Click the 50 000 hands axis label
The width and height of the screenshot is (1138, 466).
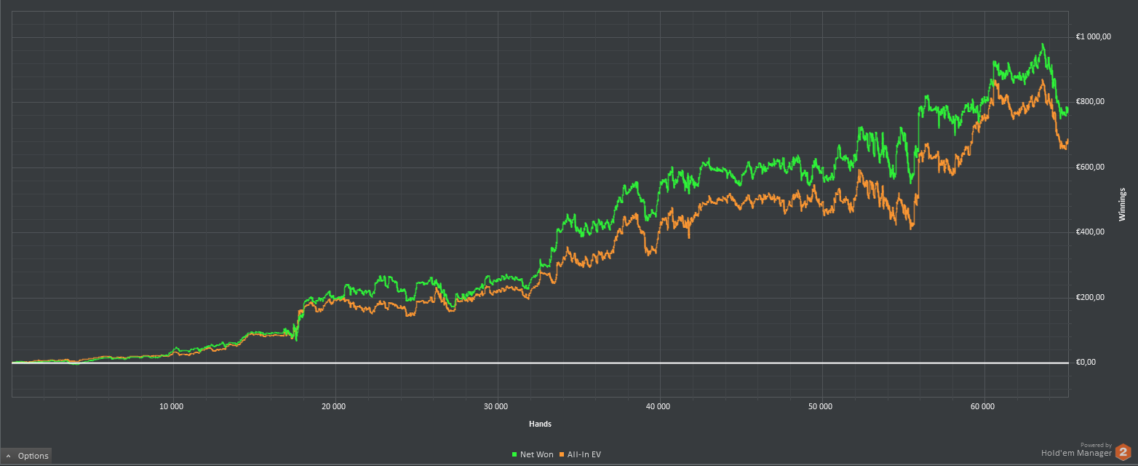821,406
